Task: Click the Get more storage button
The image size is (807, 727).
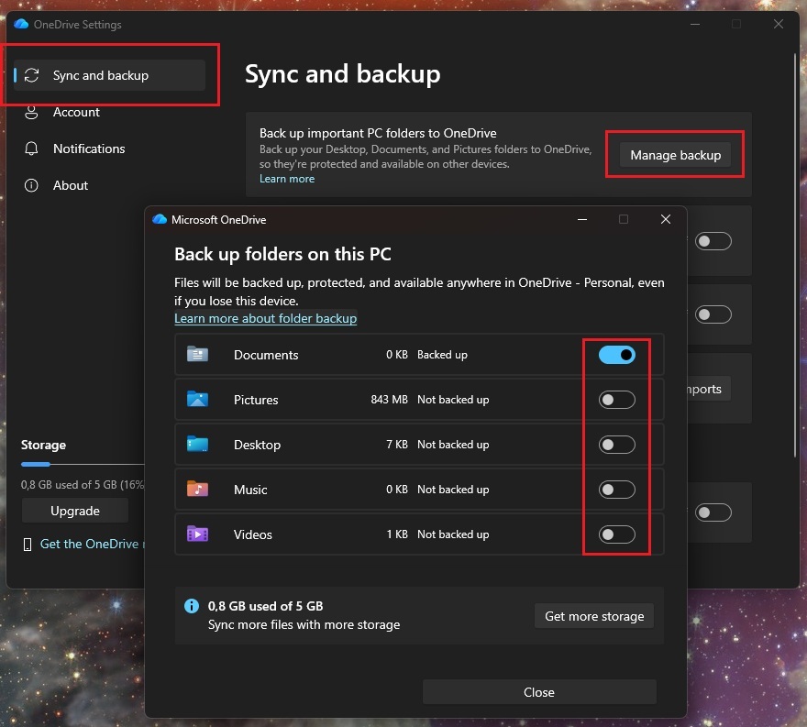Action: point(594,616)
